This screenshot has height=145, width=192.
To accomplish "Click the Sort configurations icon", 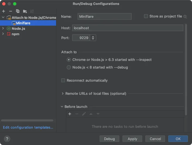I will pos(32,11).
